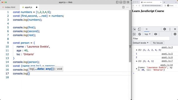The image size is (178, 100).
Task: Activate the DevTools inspect element tool
Action: 134,29
